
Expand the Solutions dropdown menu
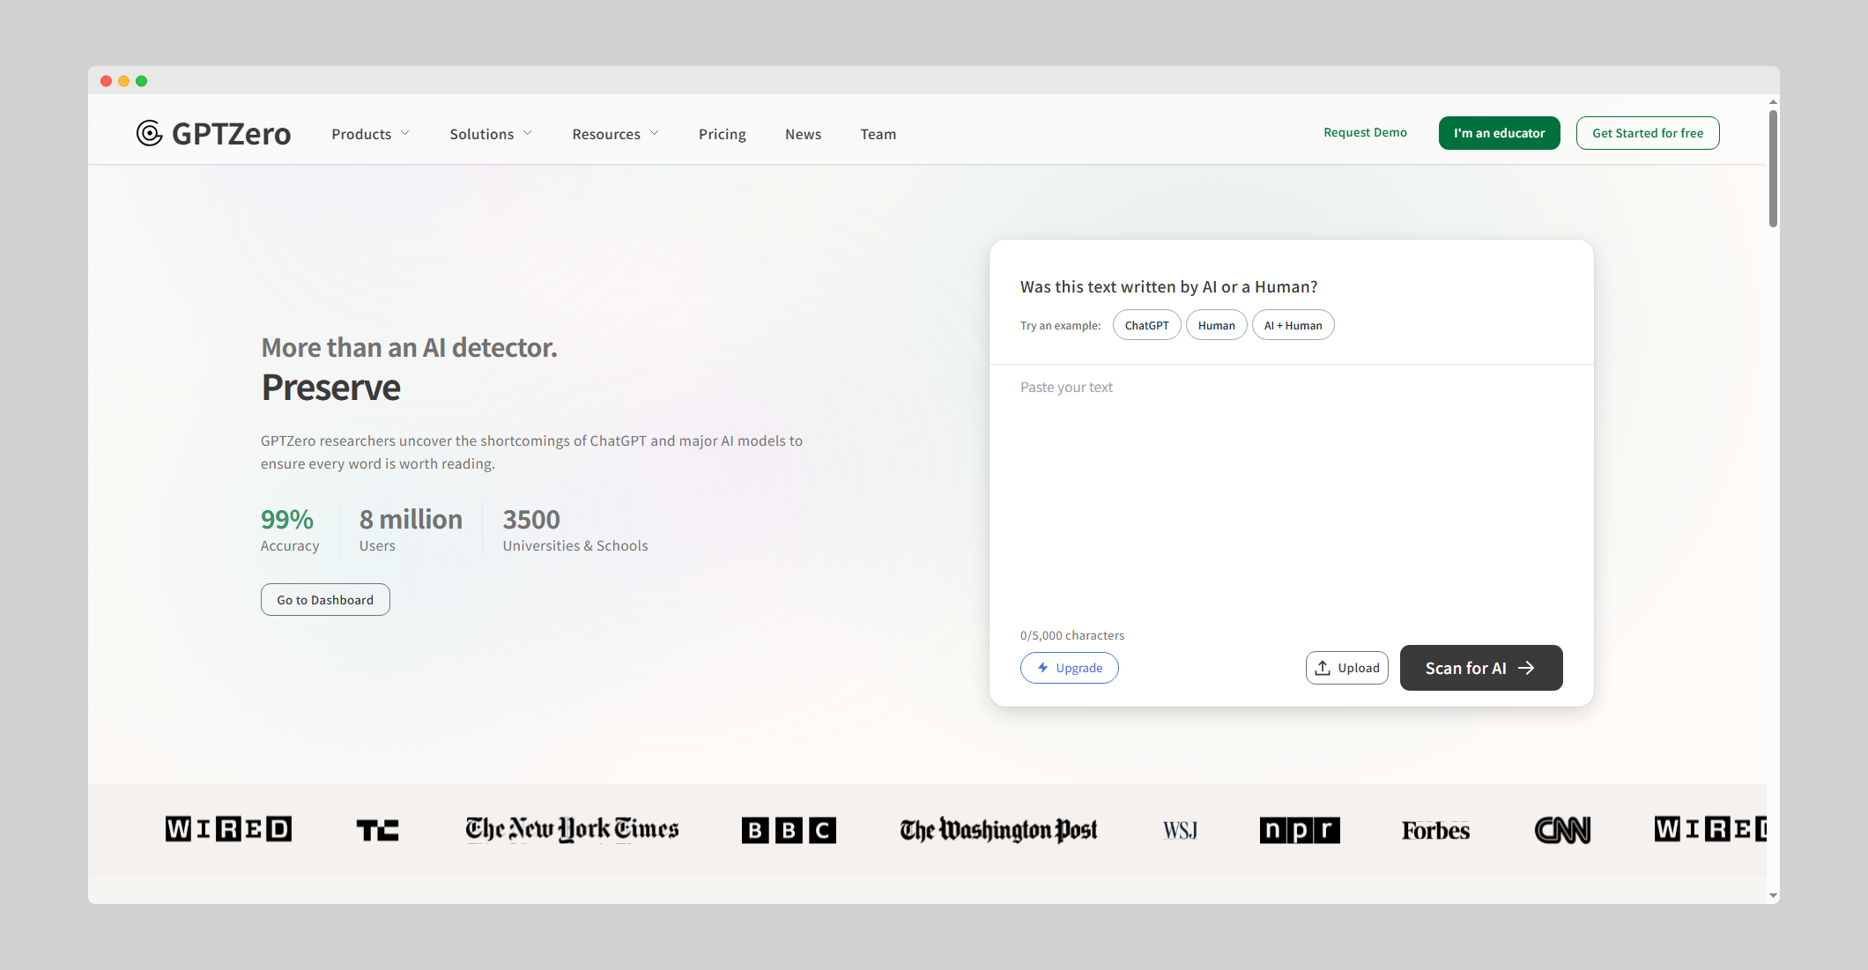491,134
